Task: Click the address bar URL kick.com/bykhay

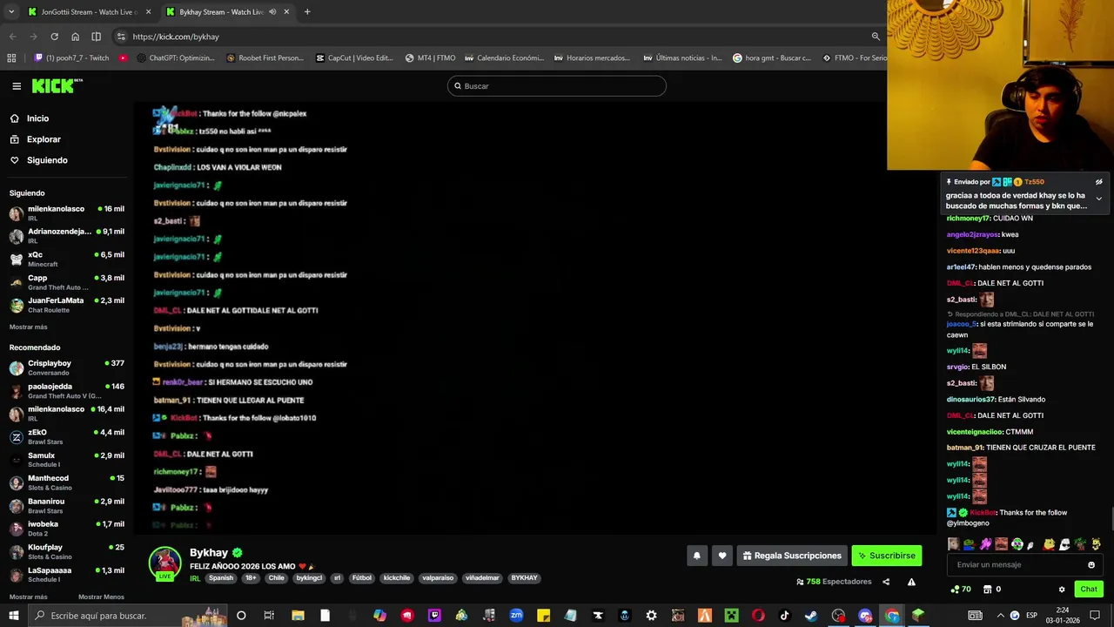Action: coord(176,37)
